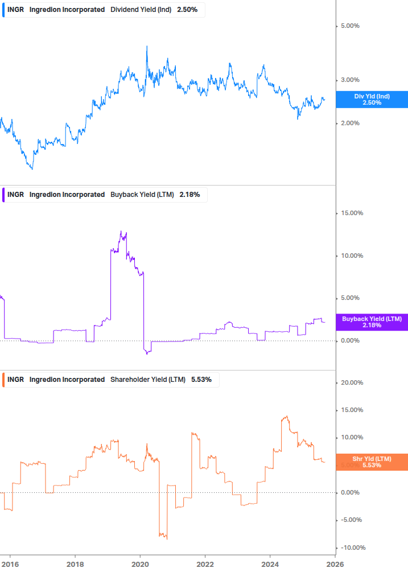Select the Shareholder Yield (LTM) legend label
The height and width of the screenshot is (572, 408).
coord(147,380)
